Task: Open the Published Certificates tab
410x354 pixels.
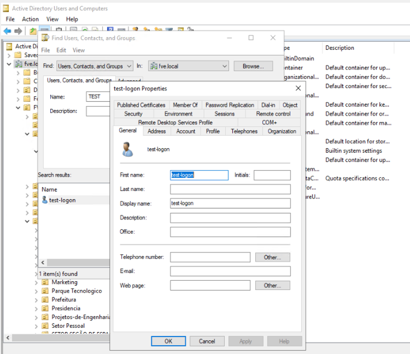Action: tap(141, 105)
